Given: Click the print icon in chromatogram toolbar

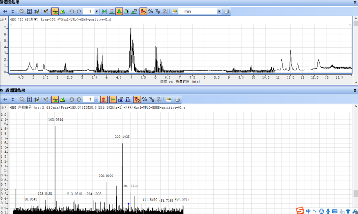Looking at the screenshot, I should click(x=226, y=11).
